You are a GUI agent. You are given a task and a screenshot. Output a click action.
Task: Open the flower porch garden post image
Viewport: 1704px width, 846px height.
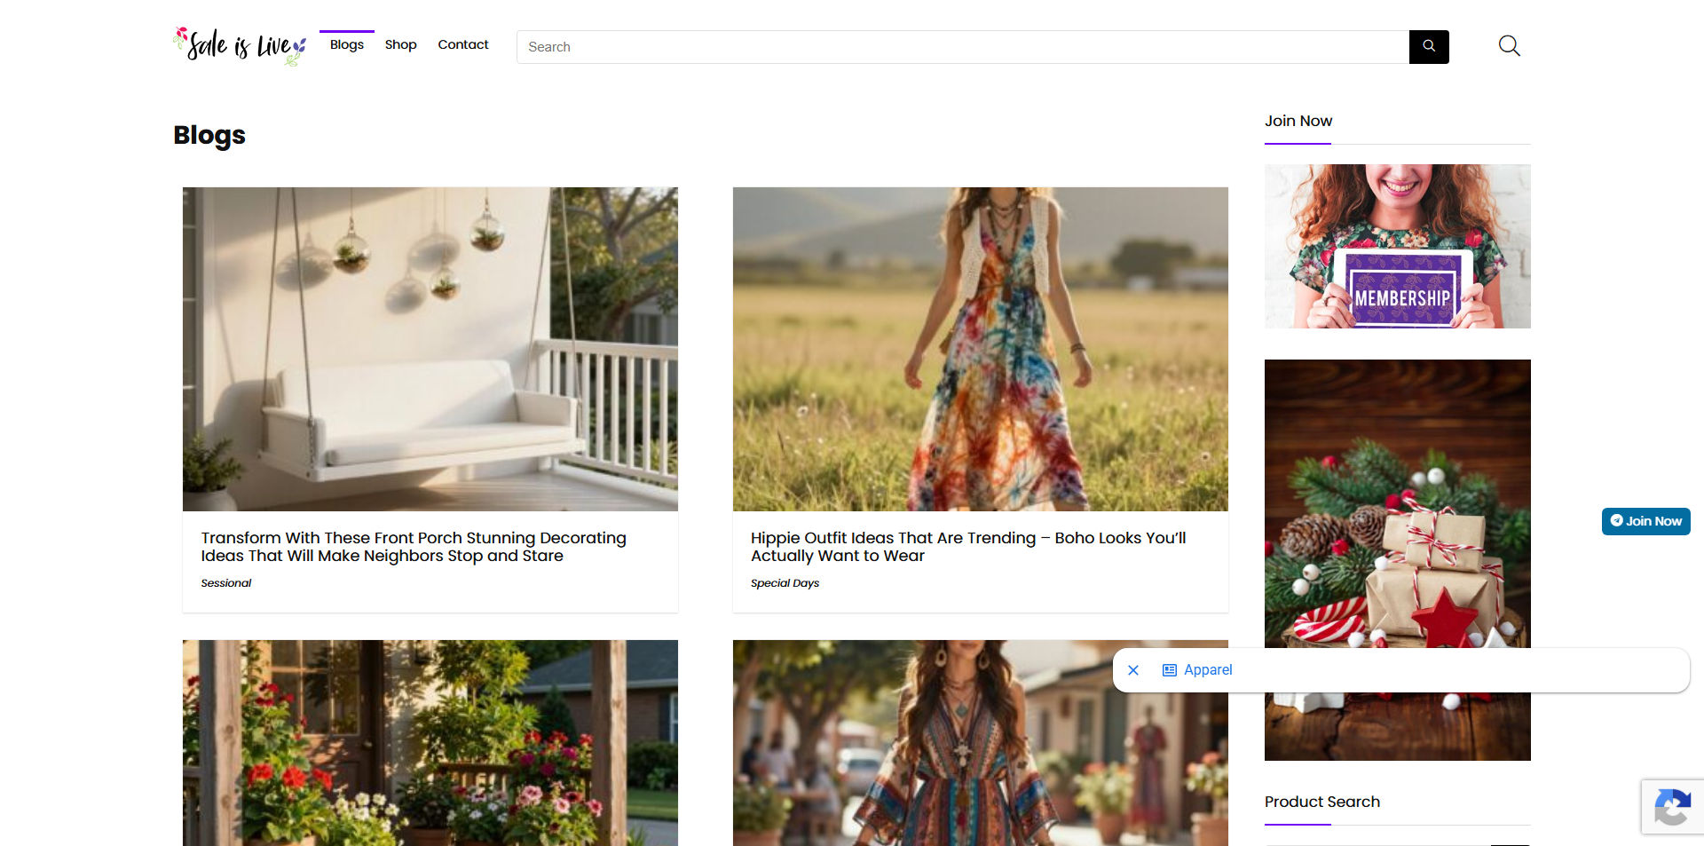tap(430, 743)
